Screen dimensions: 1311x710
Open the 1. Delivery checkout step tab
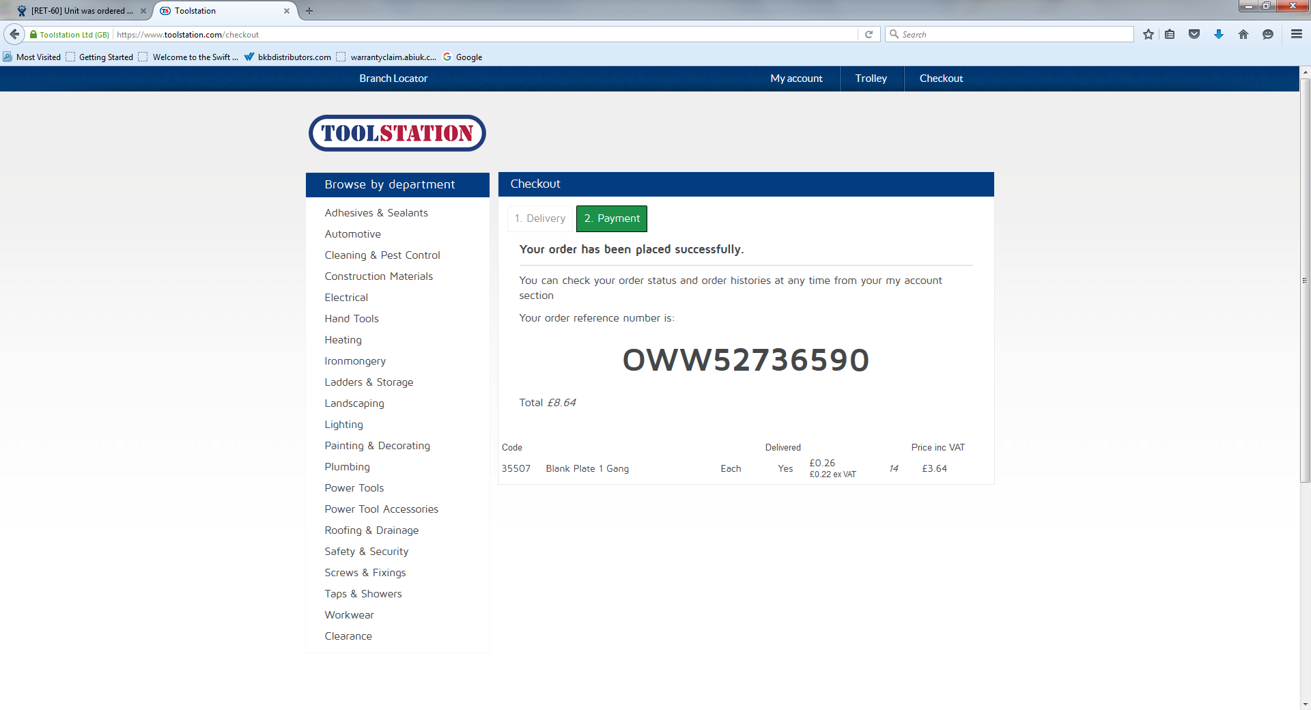[540, 218]
